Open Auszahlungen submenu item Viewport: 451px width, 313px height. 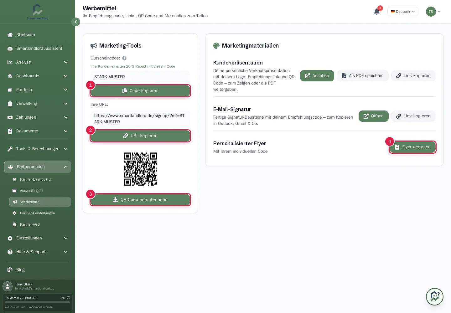coord(40,191)
